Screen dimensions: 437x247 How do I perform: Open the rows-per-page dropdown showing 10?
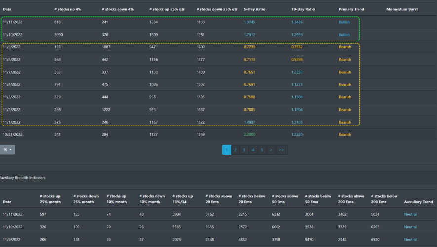coord(7,150)
